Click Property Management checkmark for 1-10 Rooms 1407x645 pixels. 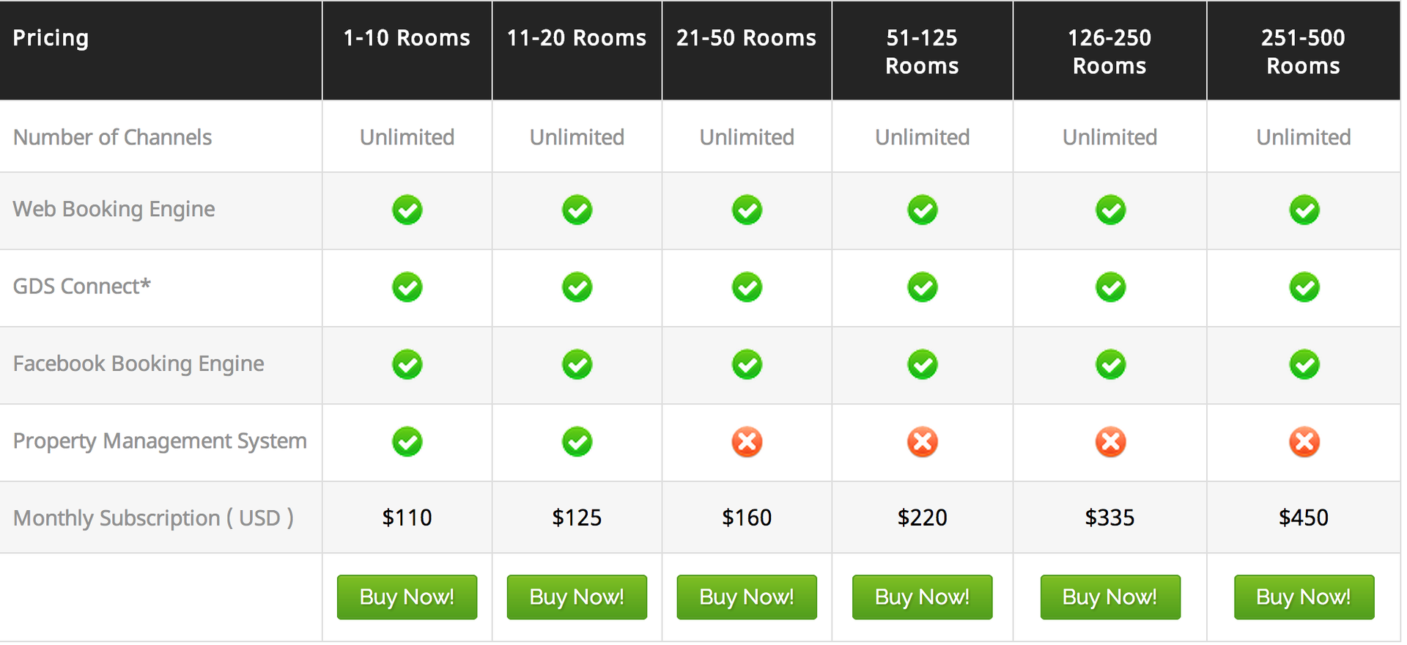[407, 442]
